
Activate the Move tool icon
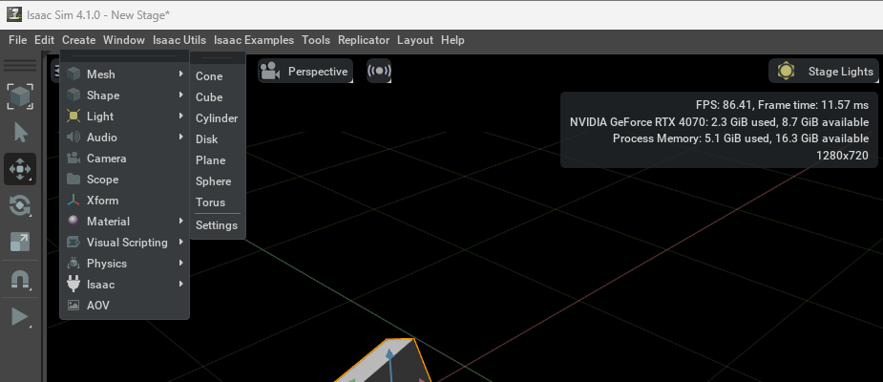[20, 169]
